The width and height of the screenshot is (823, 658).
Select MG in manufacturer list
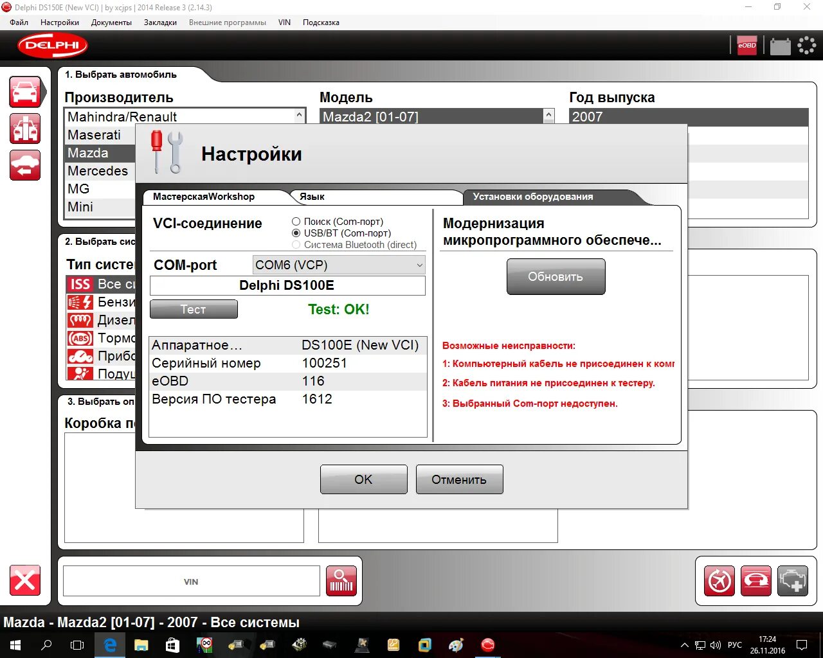click(101, 189)
